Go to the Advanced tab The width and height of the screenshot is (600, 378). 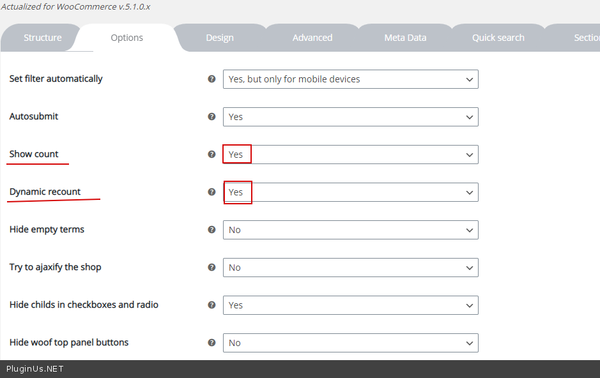point(312,38)
